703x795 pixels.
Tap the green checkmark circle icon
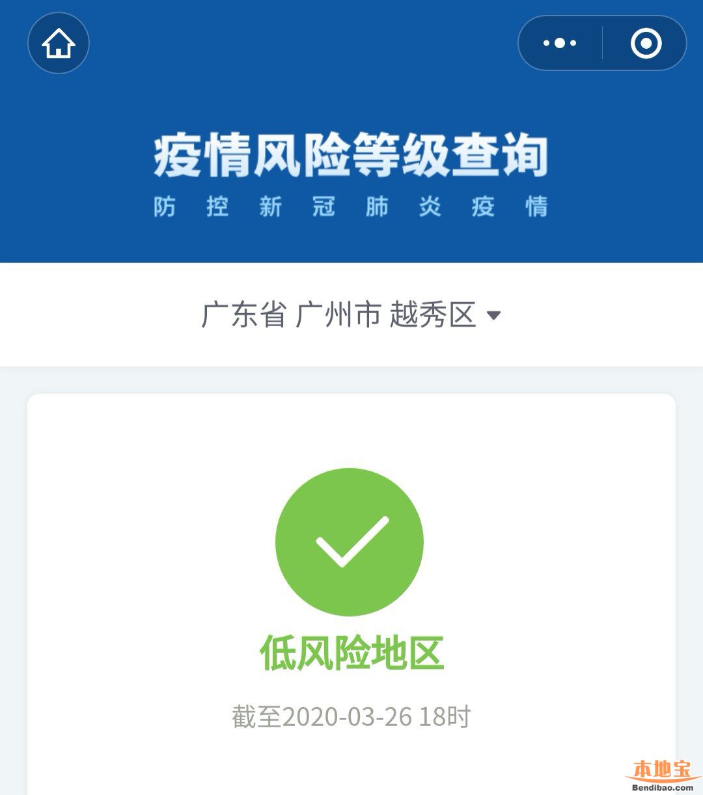350,542
